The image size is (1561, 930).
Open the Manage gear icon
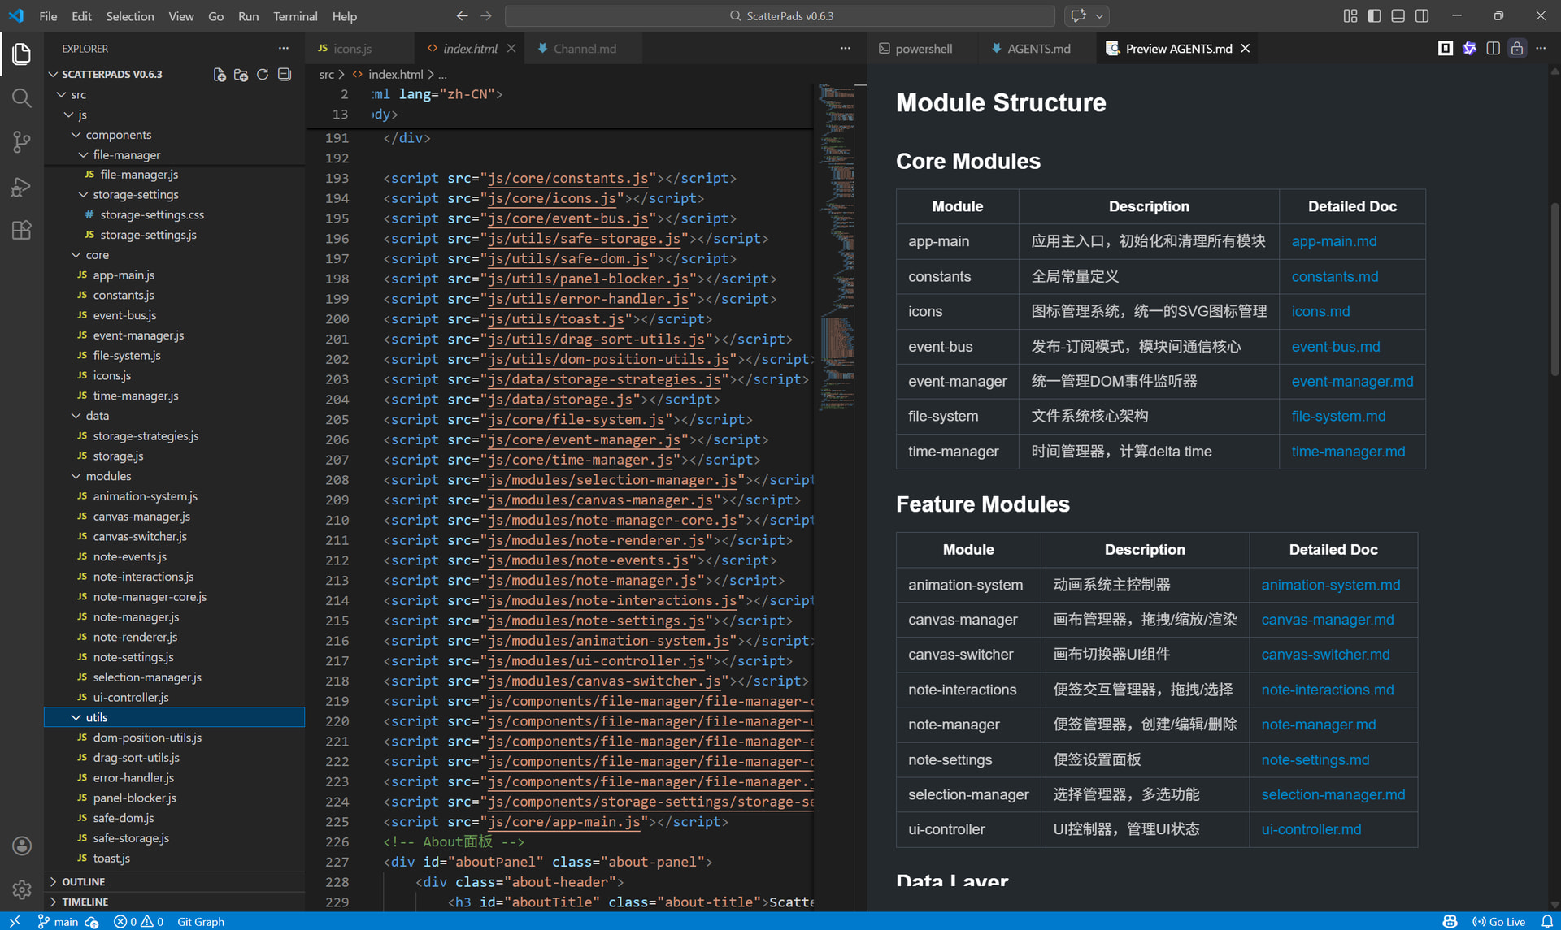(x=22, y=889)
